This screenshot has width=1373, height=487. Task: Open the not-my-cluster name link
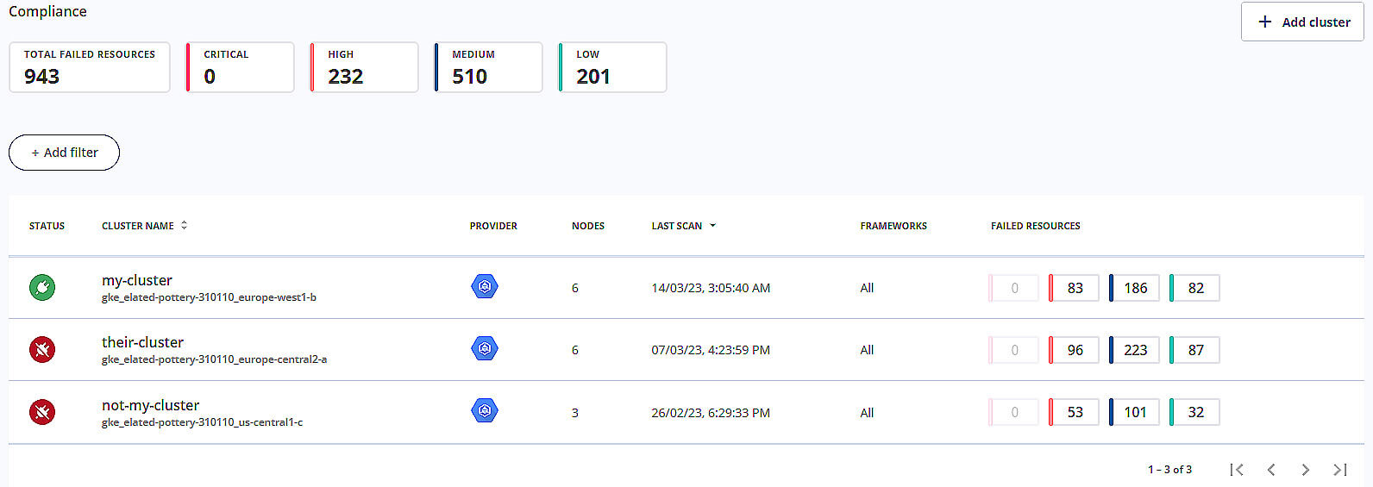pos(150,405)
